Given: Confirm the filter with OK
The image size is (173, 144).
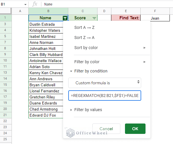Looking at the screenshot, I should pyautogui.click(x=135, y=129).
